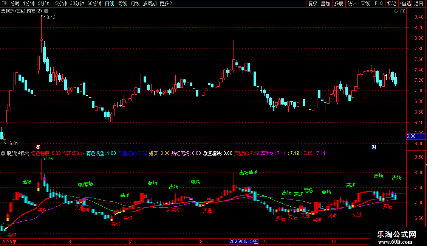Open the 画线 drawing tools

coord(365,3)
